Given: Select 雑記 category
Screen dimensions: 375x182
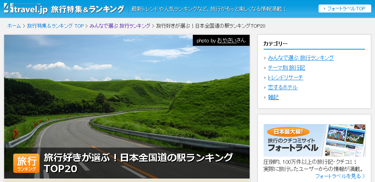Looking at the screenshot, I should coord(273,97).
